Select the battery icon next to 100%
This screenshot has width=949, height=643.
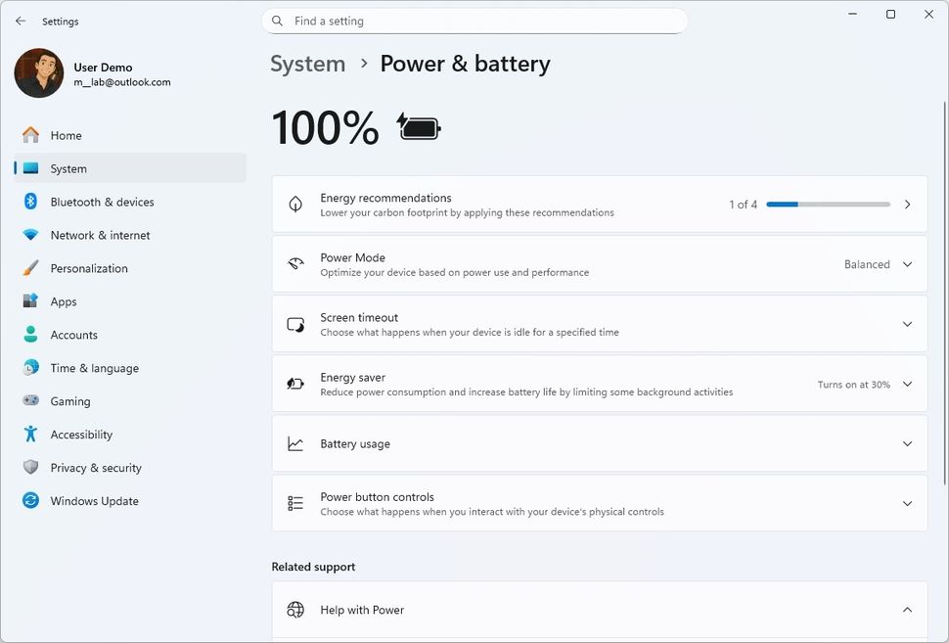pyautogui.click(x=418, y=126)
